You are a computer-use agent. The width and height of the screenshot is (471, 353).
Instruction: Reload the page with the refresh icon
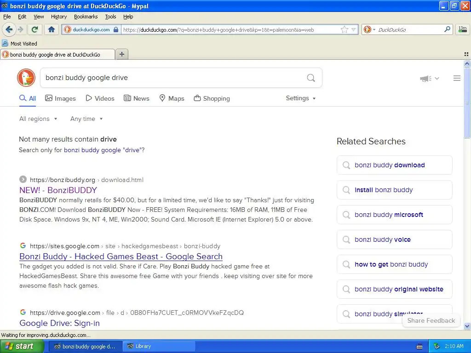click(34, 29)
